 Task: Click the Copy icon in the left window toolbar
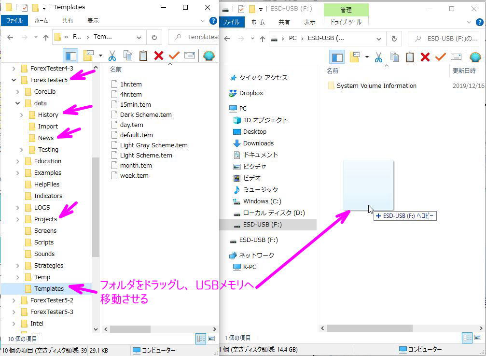pyautogui.click(x=129, y=56)
